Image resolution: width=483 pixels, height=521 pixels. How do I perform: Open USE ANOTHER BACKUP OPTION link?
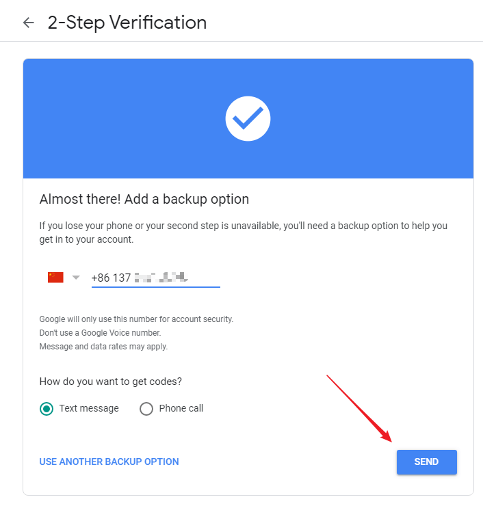(x=109, y=462)
